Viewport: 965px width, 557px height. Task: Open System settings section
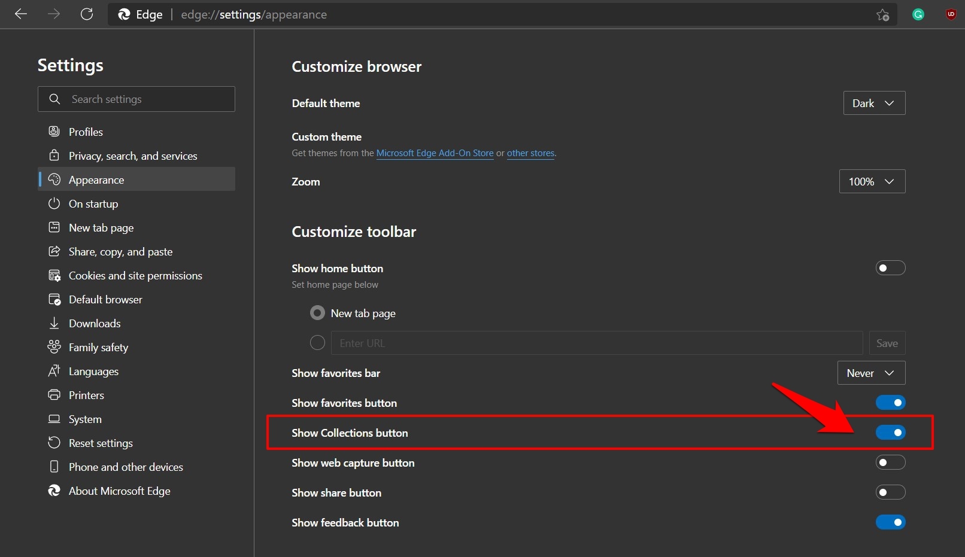(136, 419)
